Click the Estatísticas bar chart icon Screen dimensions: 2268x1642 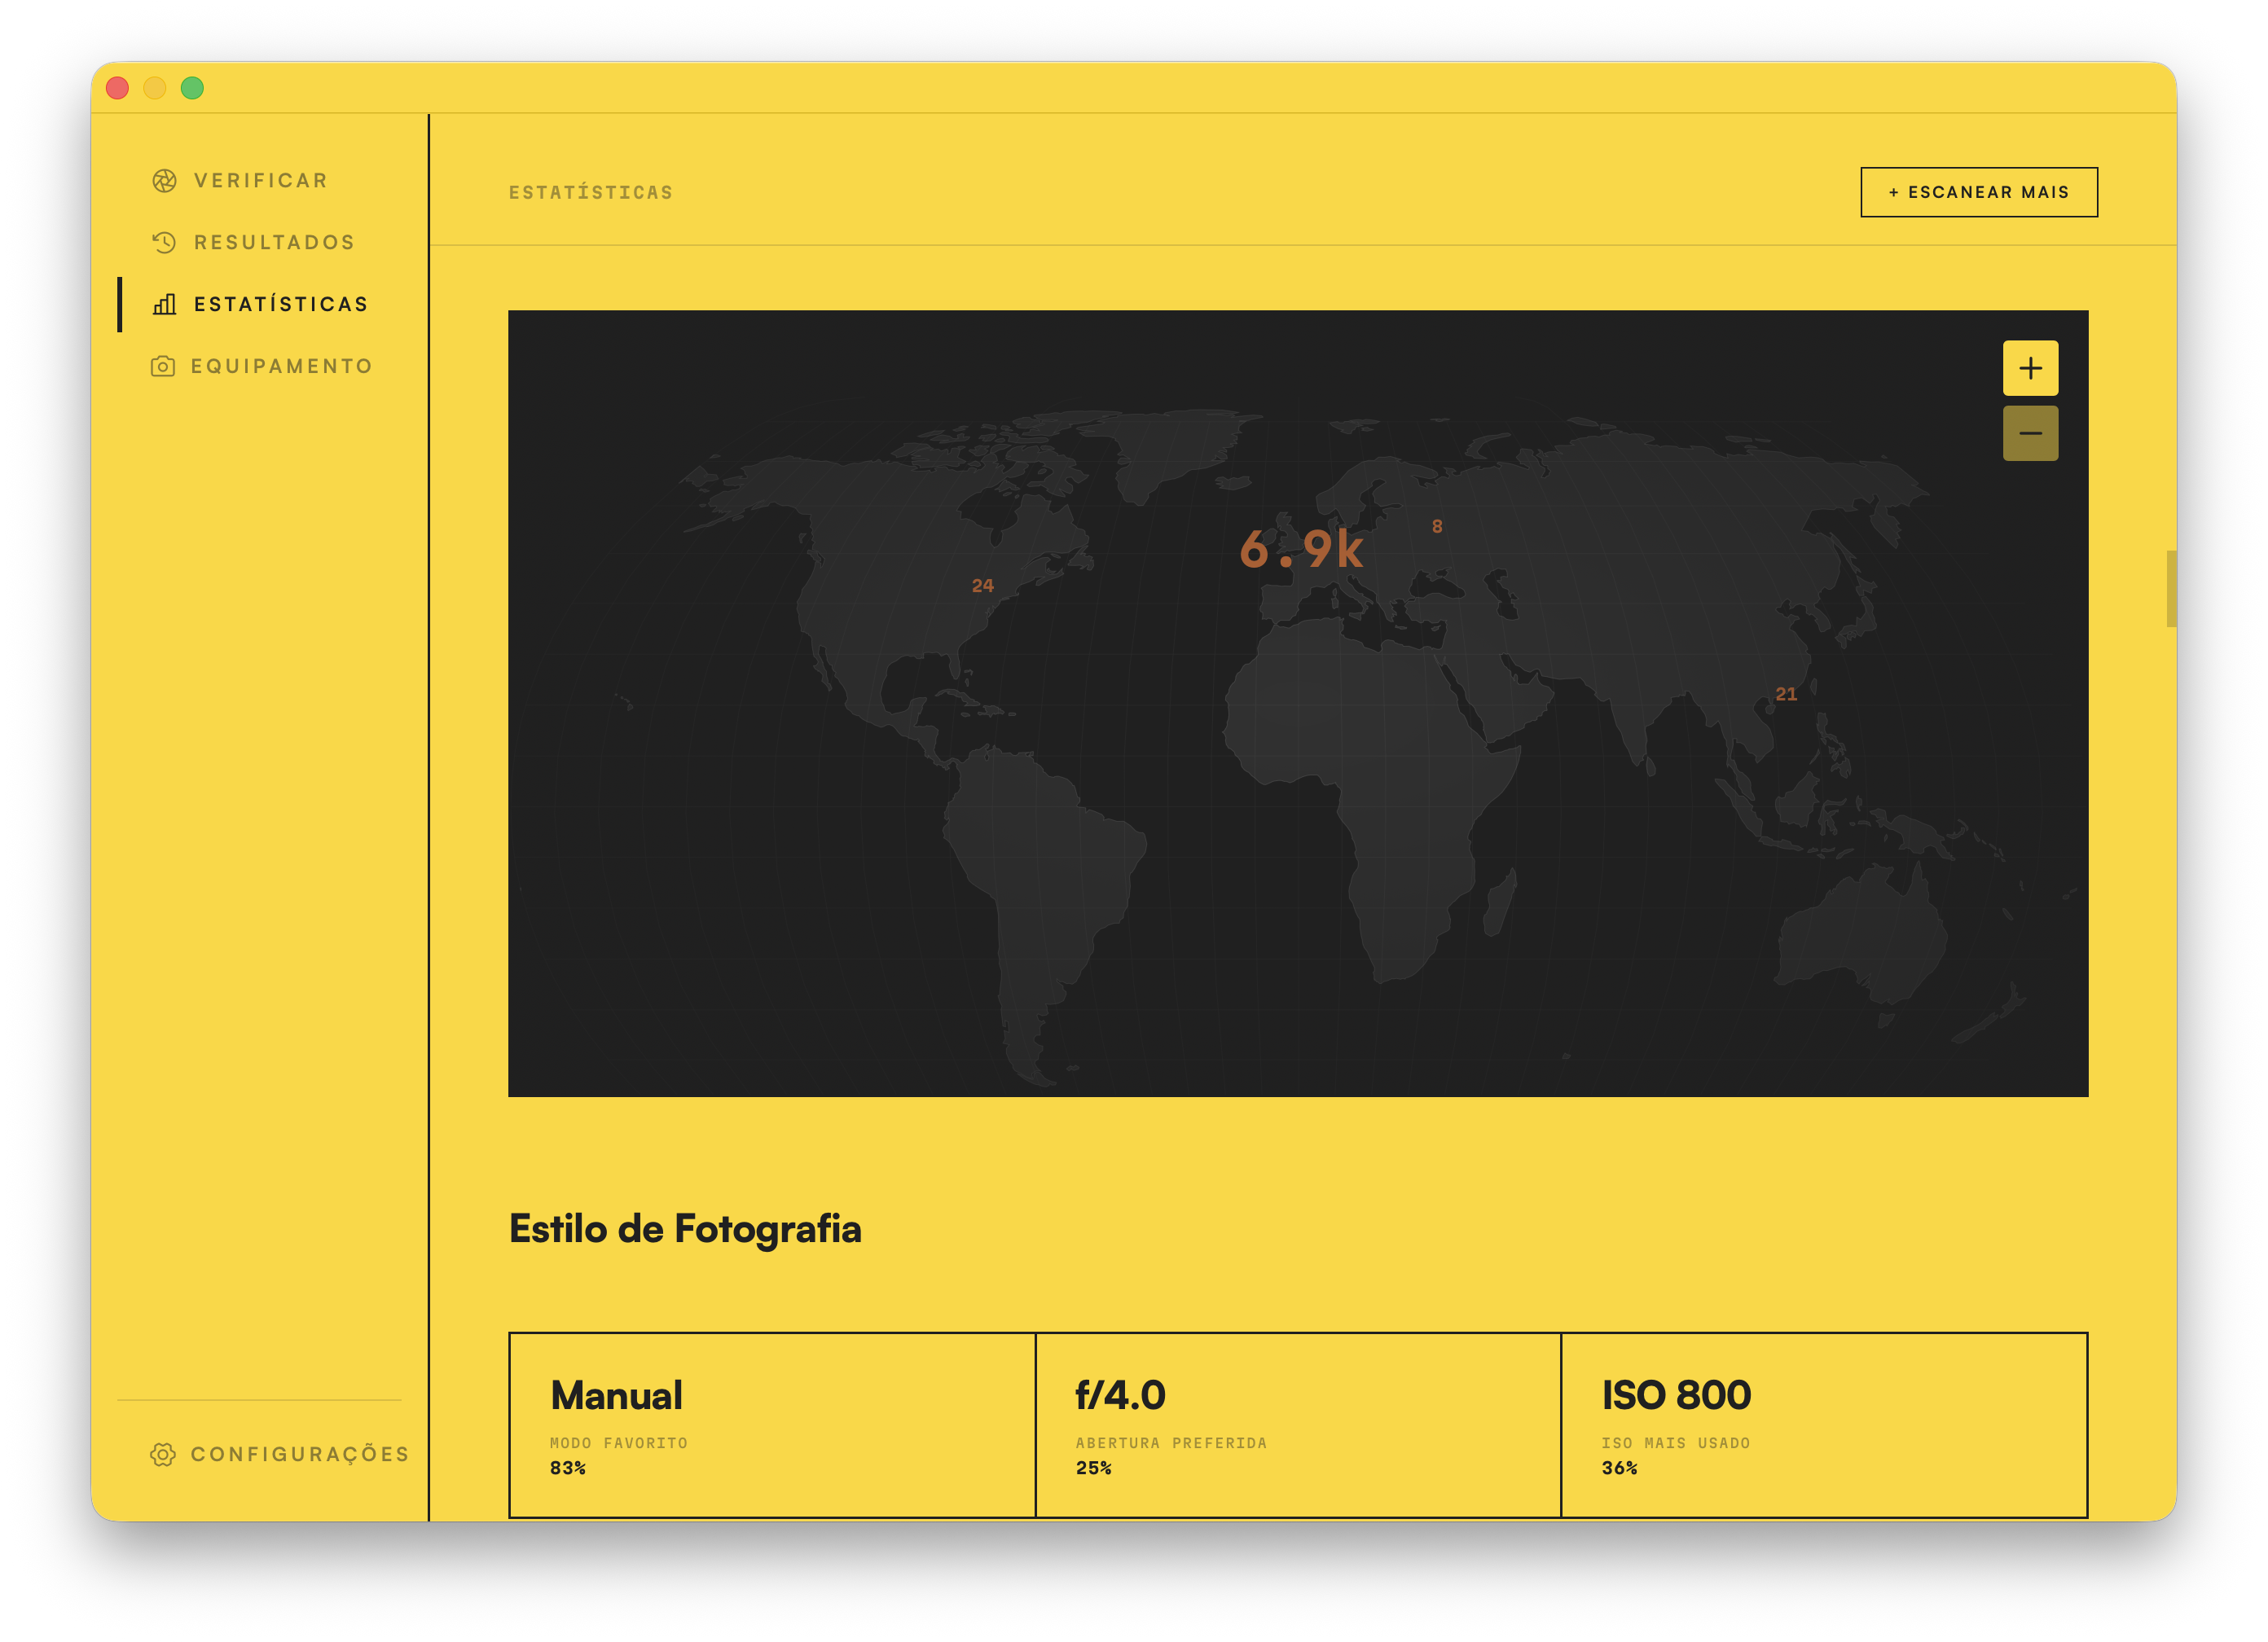pos(164,305)
